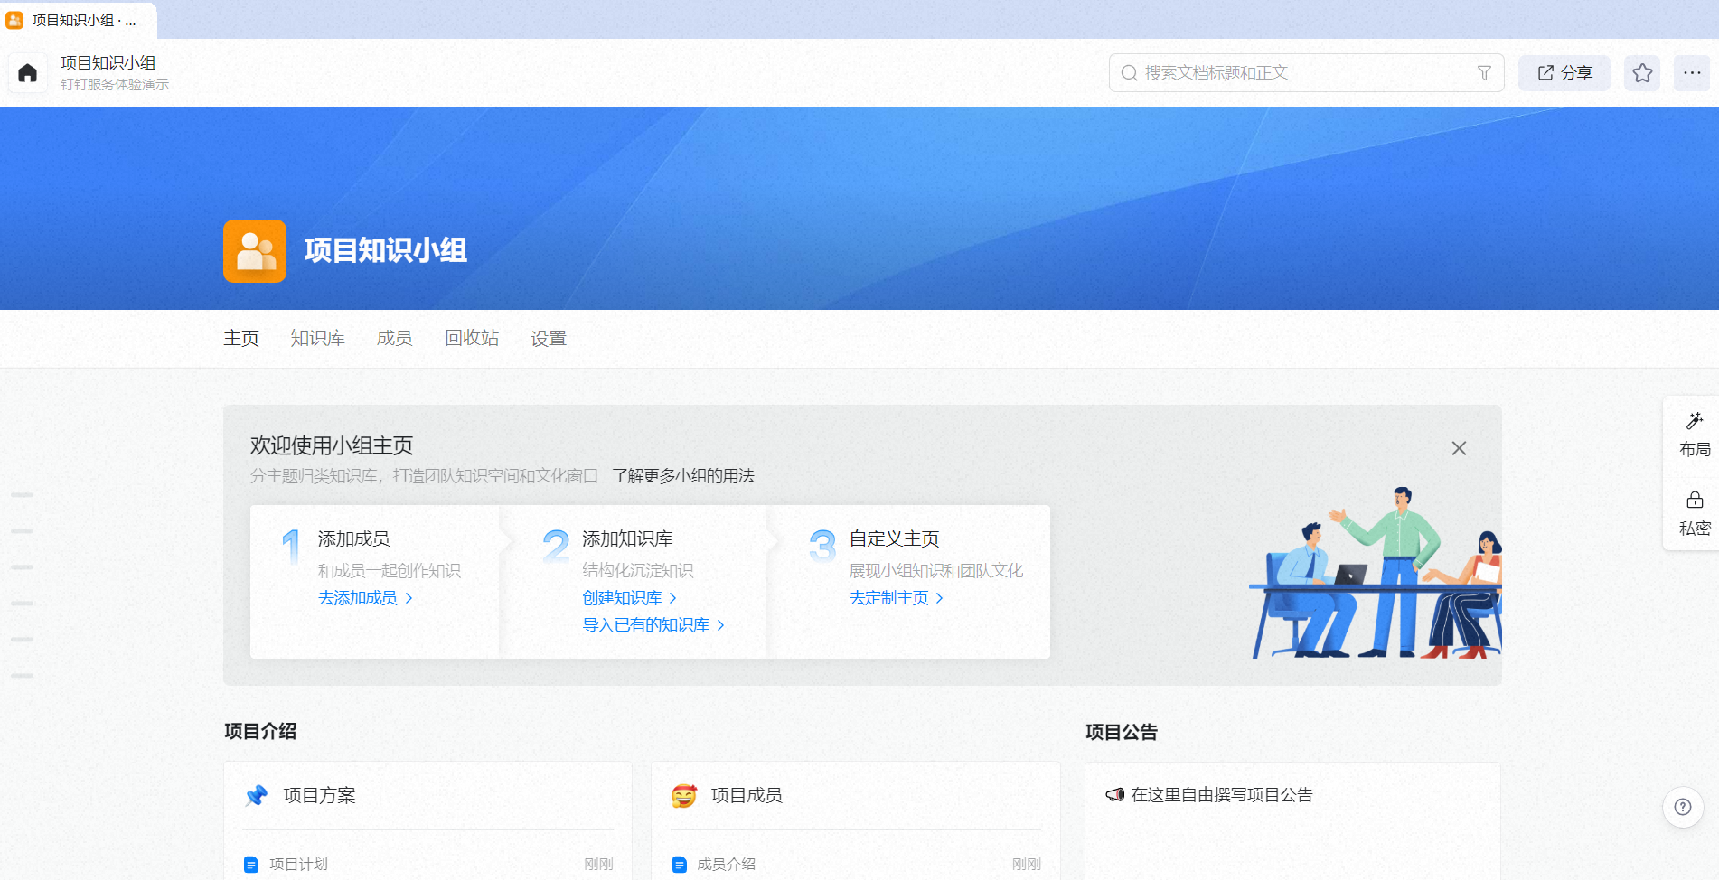Image resolution: width=1719 pixels, height=880 pixels.
Task: Click the 项目计划 document icon
Action: pyautogui.click(x=251, y=865)
